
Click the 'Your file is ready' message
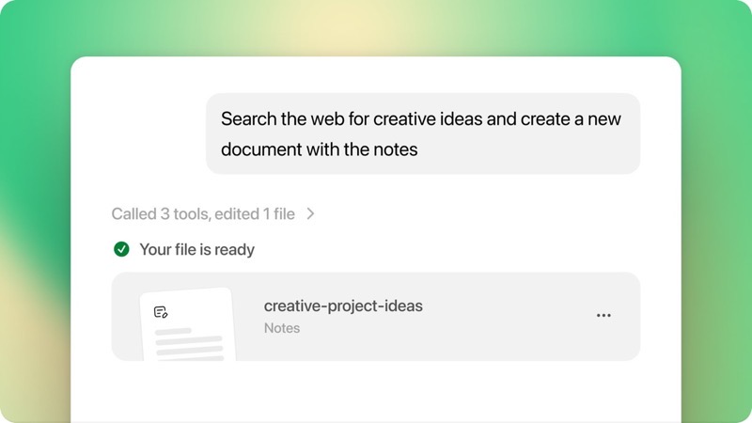click(x=196, y=249)
